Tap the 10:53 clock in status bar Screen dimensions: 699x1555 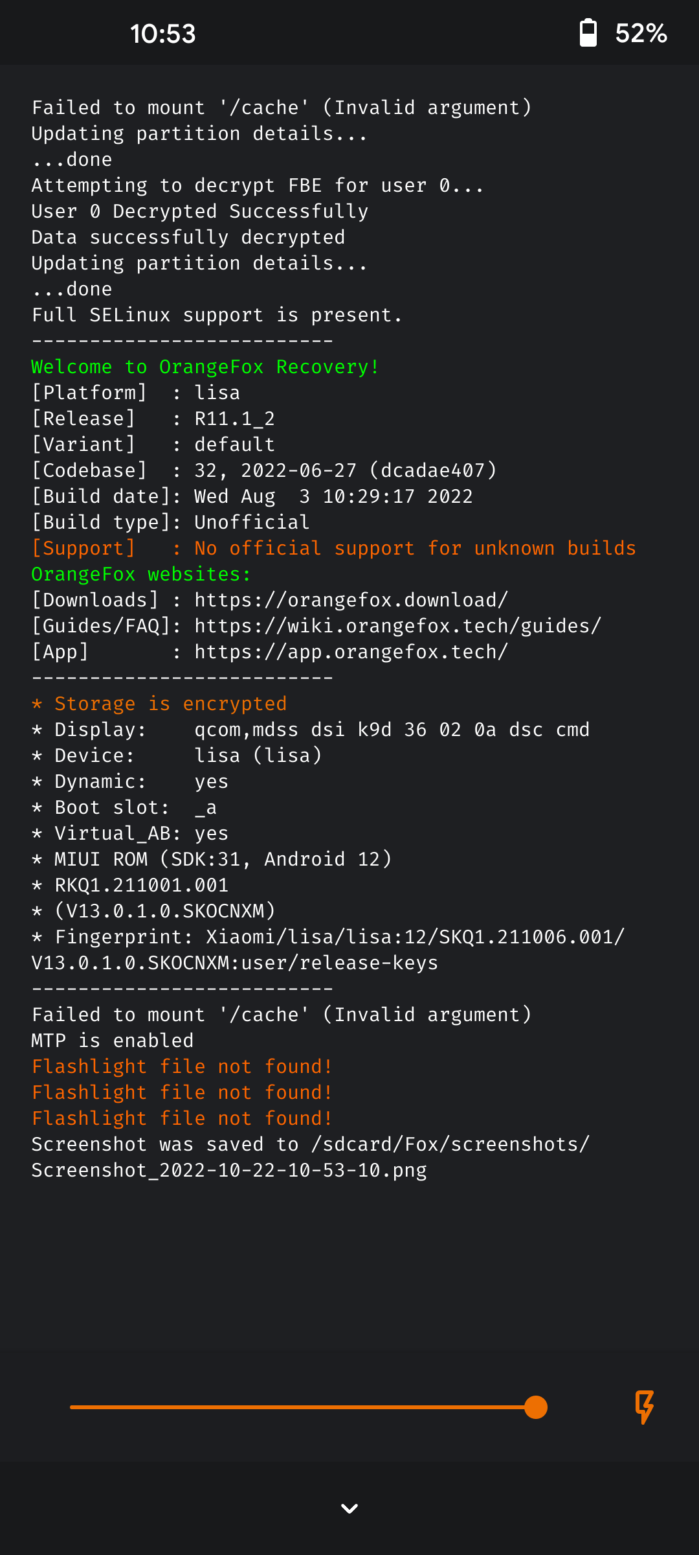click(x=162, y=34)
